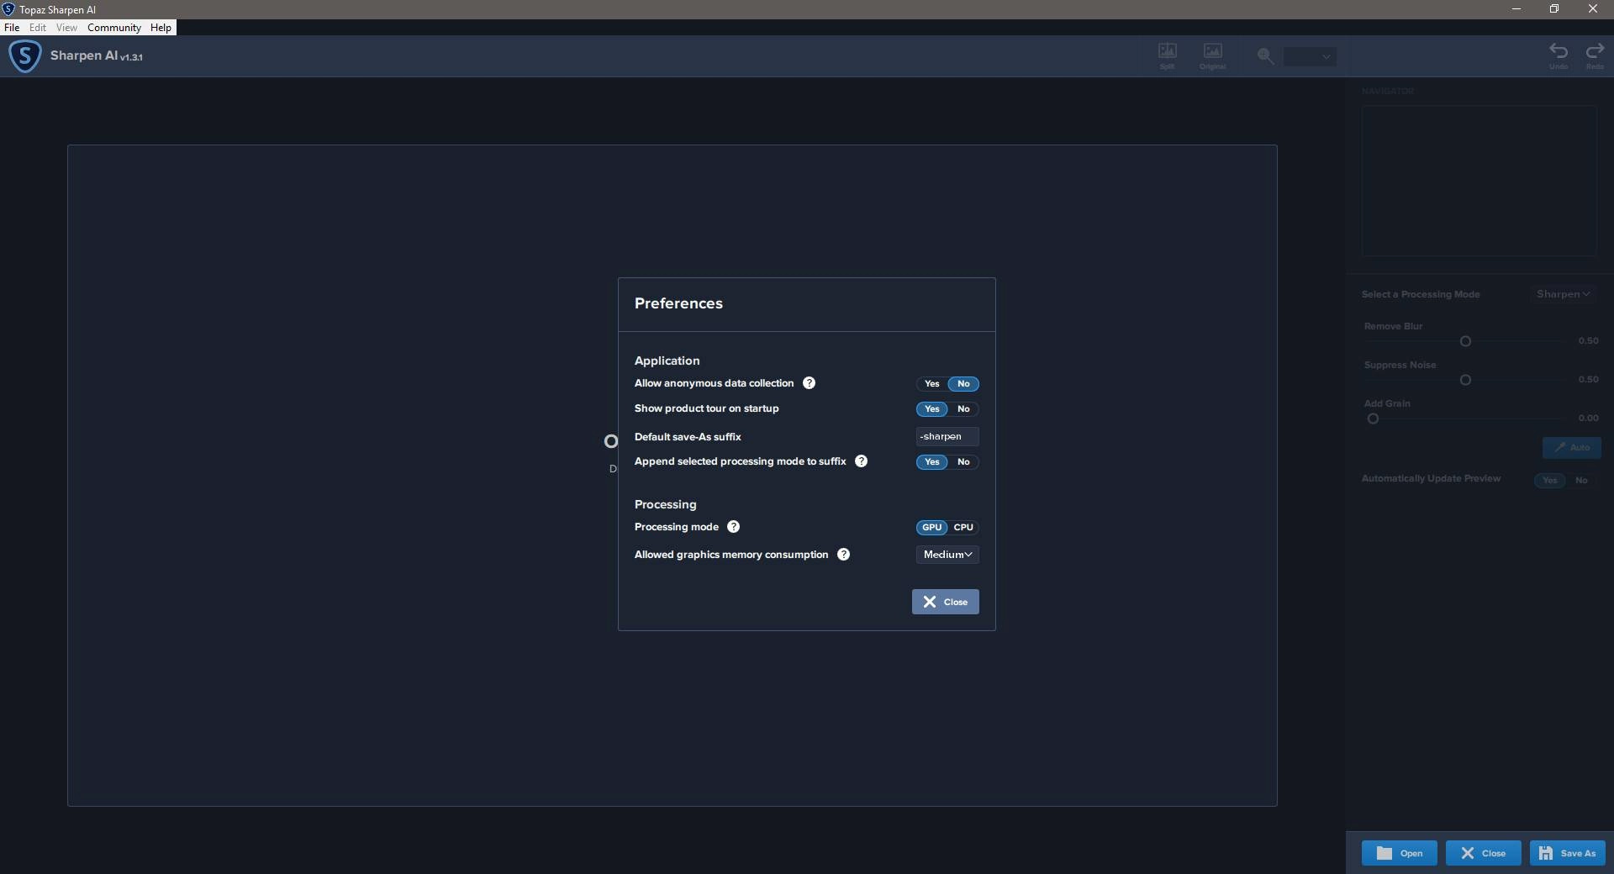Click the Suppress Noise value 0.50
This screenshot has height=874, width=1614.
point(1588,380)
